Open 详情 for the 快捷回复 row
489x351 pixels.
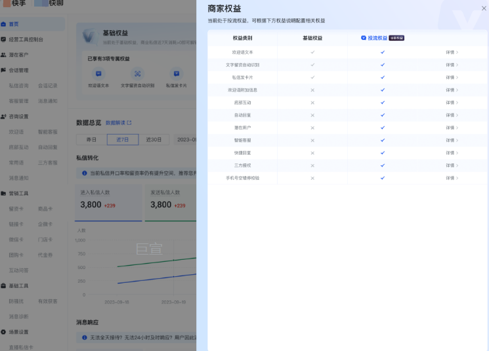click(x=452, y=153)
